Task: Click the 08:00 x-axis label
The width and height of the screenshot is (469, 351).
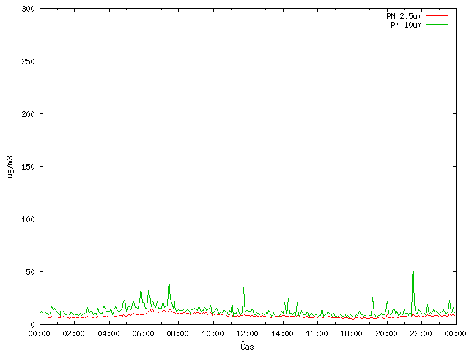Action: 178,333
